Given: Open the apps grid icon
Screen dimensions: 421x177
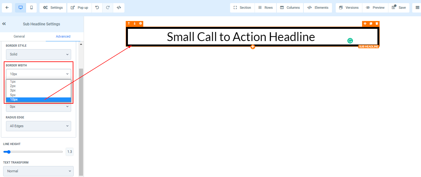Looking at the screenshot, I should 417,8.
